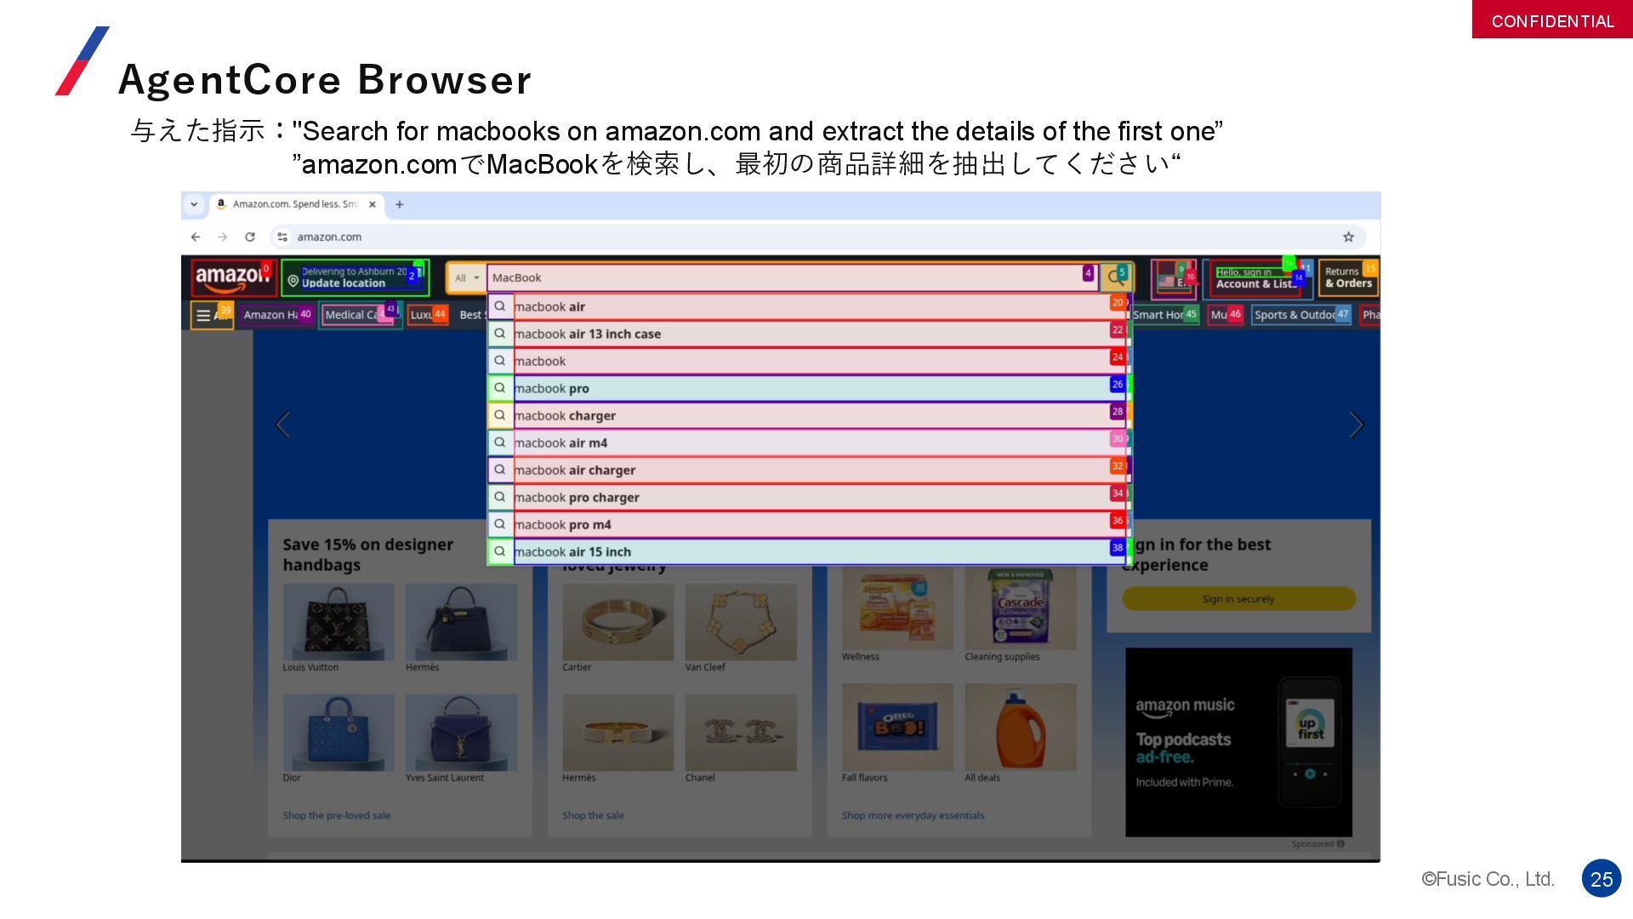Screen dimensions: 1633x919
Task: Open Luxury nav link
Action: (428, 315)
